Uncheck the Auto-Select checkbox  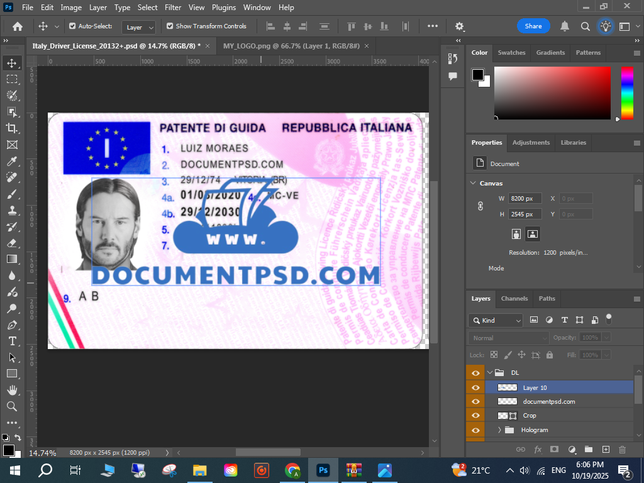tap(72, 26)
